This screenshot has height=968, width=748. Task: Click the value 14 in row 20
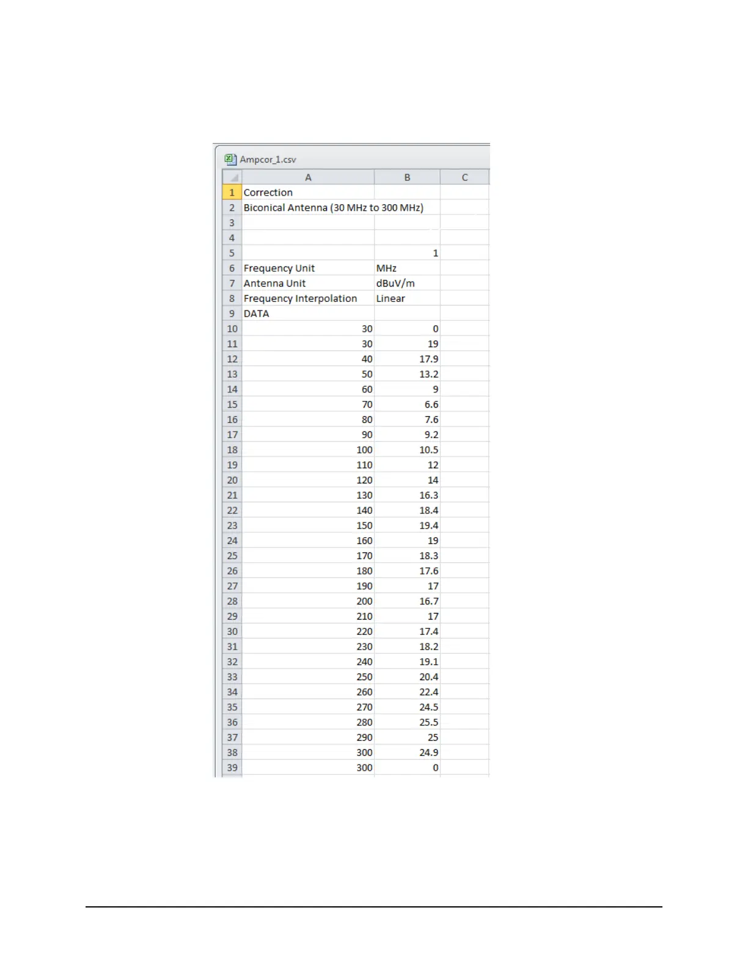click(x=407, y=480)
